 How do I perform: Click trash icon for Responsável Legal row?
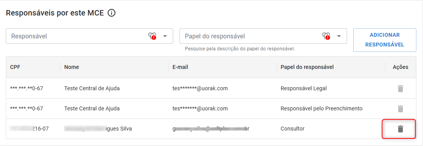click(x=401, y=89)
